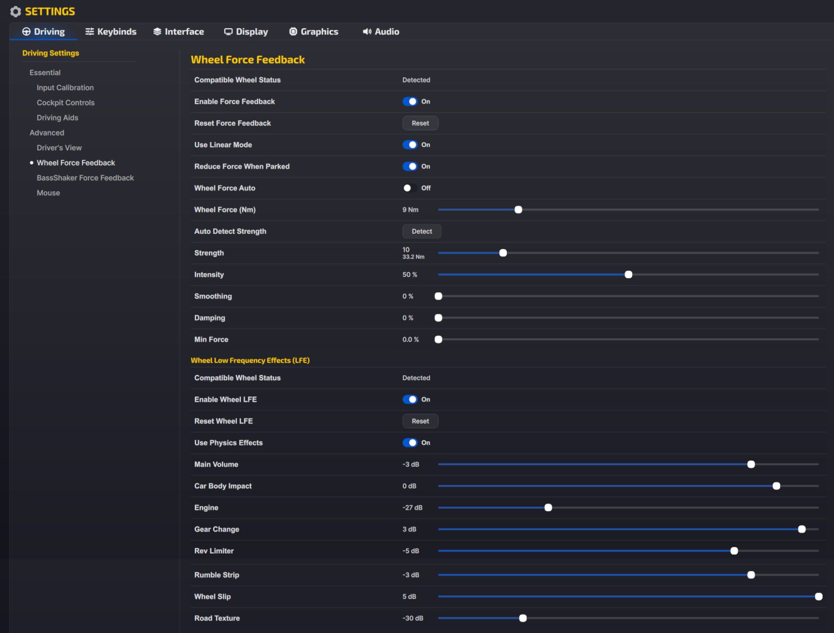This screenshot has width=834, height=633.
Task: Click the Display monitor icon
Action: tap(228, 32)
